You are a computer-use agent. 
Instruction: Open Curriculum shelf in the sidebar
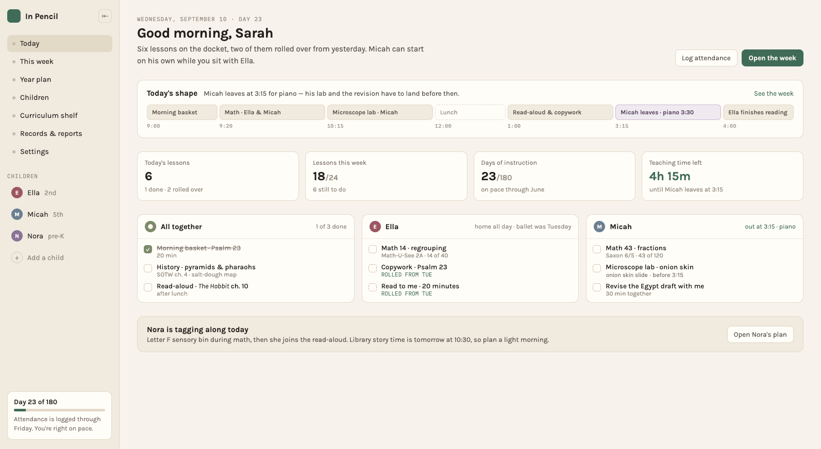60,115
